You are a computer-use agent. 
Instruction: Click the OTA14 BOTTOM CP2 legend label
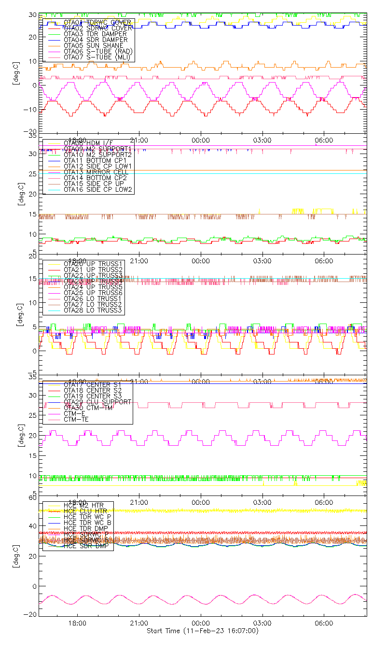94,178
